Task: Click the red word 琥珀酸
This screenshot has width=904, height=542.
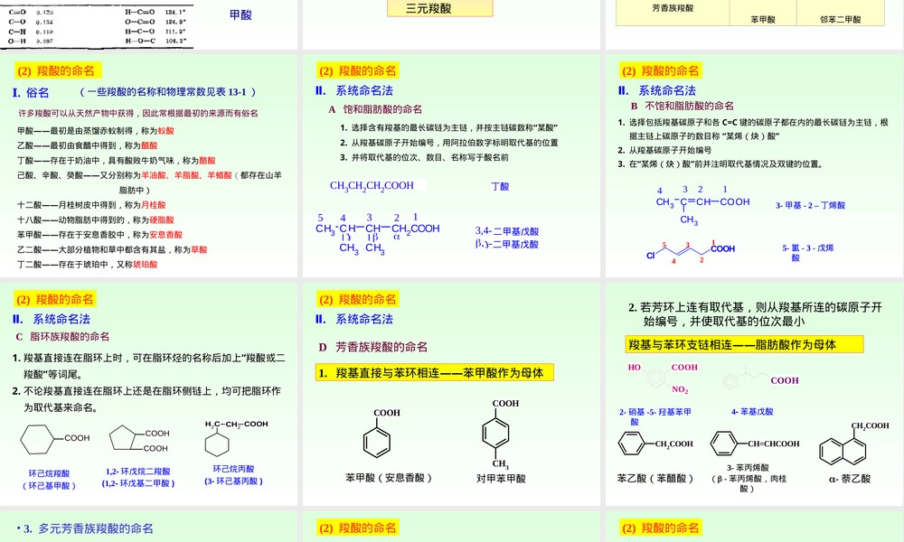Action: (146, 265)
